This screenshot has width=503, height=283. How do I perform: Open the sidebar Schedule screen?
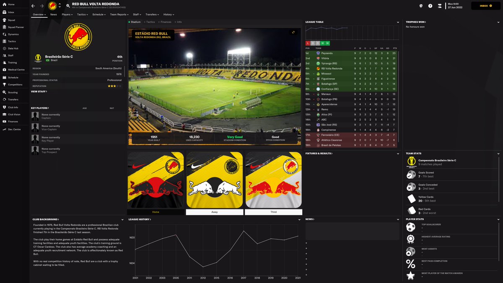[x=13, y=78]
